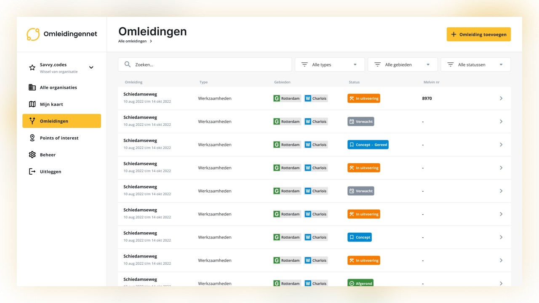The image size is (539, 303).
Task: Go to Mijn kaart in sidebar
Action: coord(61,104)
